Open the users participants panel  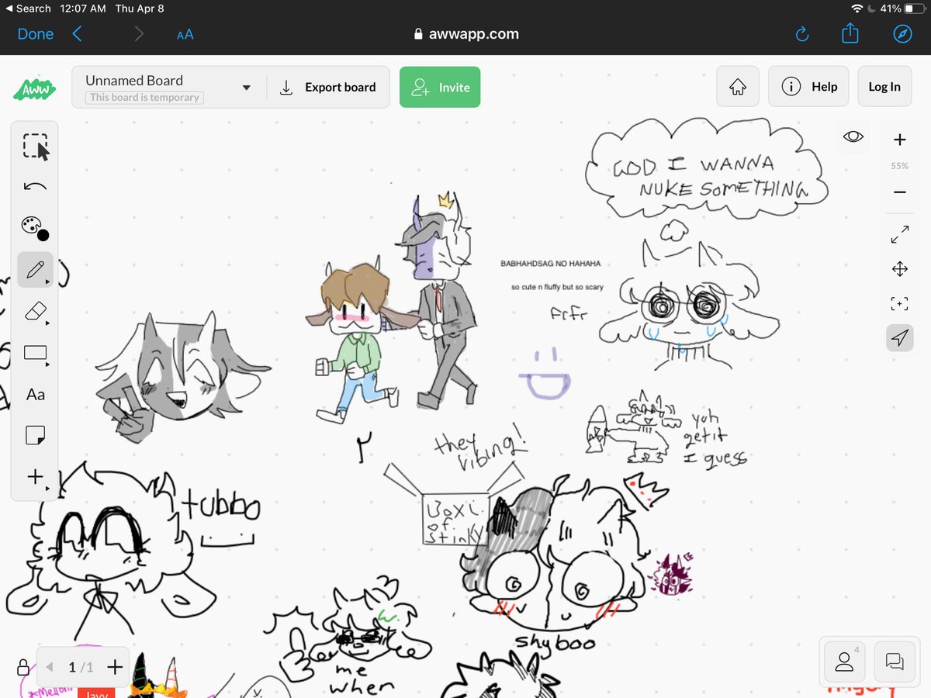pyautogui.click(x=843, y=661)
